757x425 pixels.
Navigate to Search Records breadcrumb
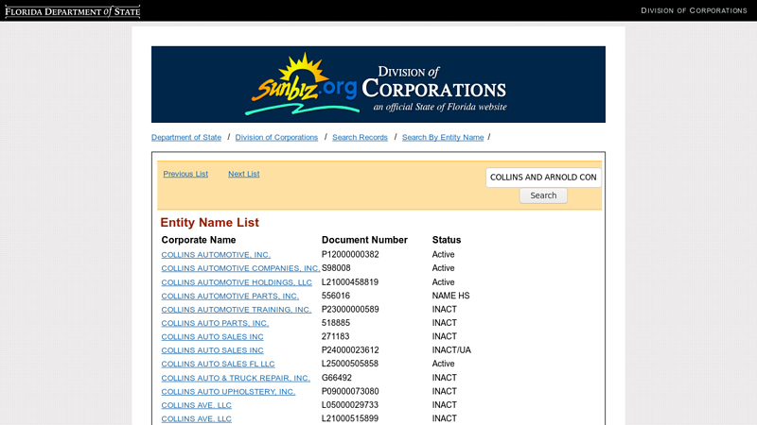pos(361,137)
